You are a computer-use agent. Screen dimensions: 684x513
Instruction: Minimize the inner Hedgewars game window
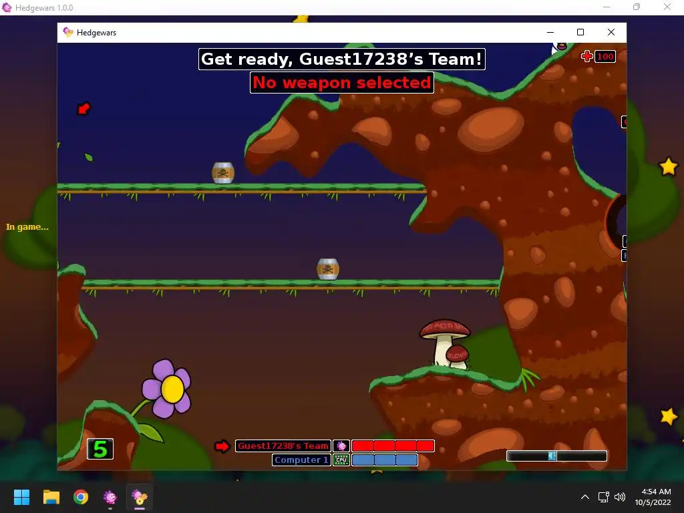coord(550,32)
